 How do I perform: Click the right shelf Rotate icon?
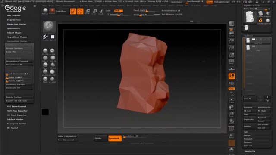(232, 121)
